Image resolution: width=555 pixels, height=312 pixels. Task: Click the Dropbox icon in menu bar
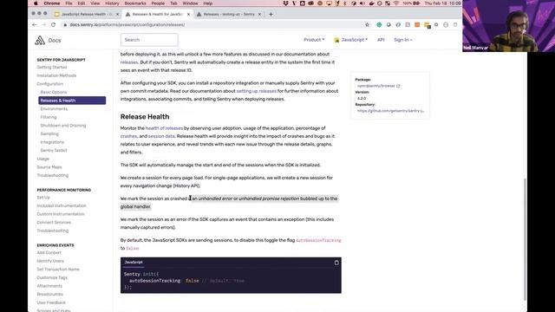coord(285,3)
